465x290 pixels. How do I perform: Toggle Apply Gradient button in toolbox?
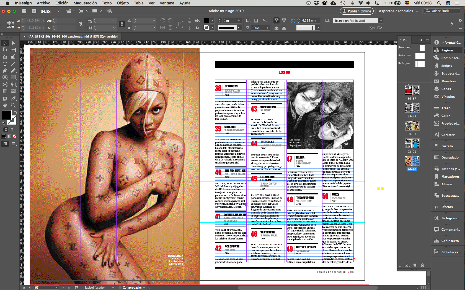[x=9, y=136]
